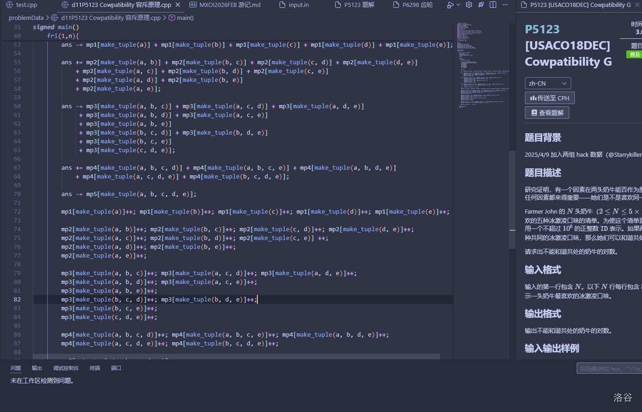642x412 pixels.
Task: Switch to the 输出 panel tab
Action: 37,369
